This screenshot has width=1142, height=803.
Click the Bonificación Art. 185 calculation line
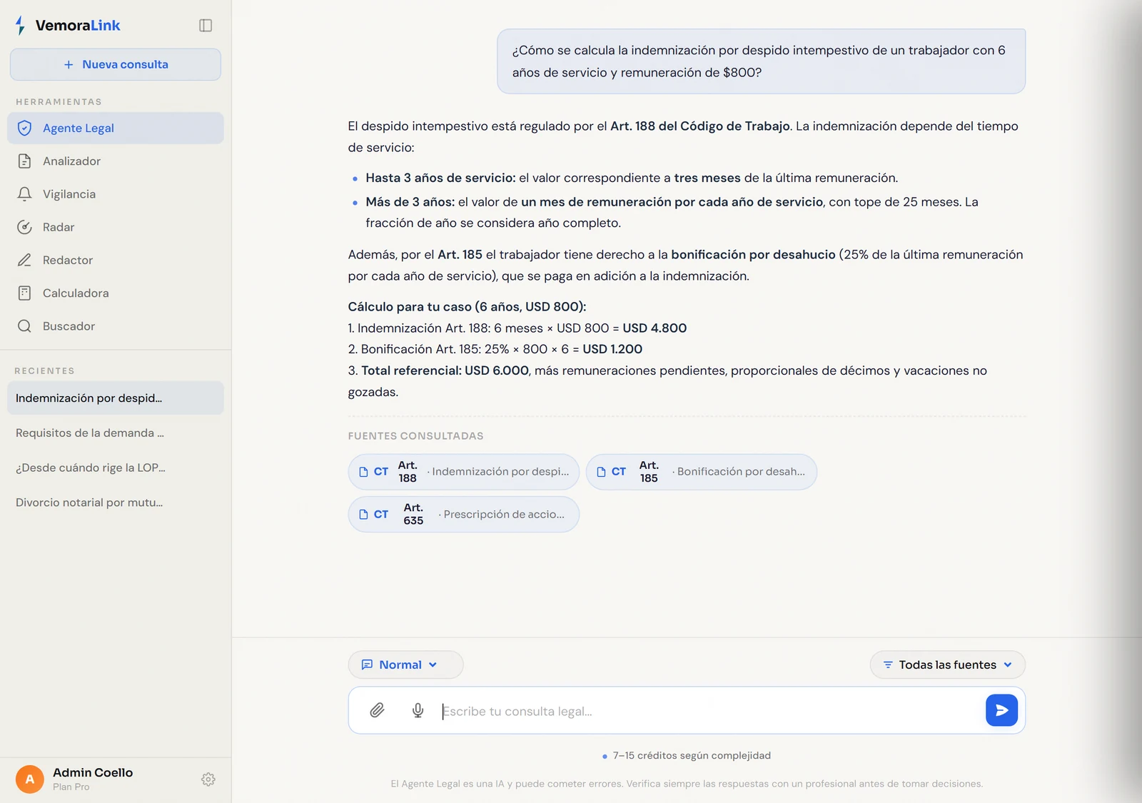click(x=495, y=349)
